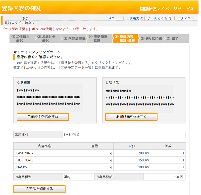Select step 5 登録内容確認・登録 tab
The width and height of the screenshot is (201, 195).
[x=125, y=39]
